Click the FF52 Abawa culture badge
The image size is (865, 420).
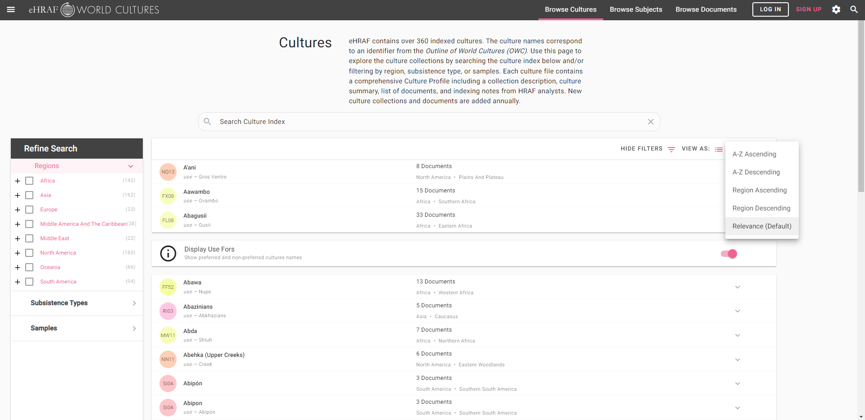coord(168,287)
